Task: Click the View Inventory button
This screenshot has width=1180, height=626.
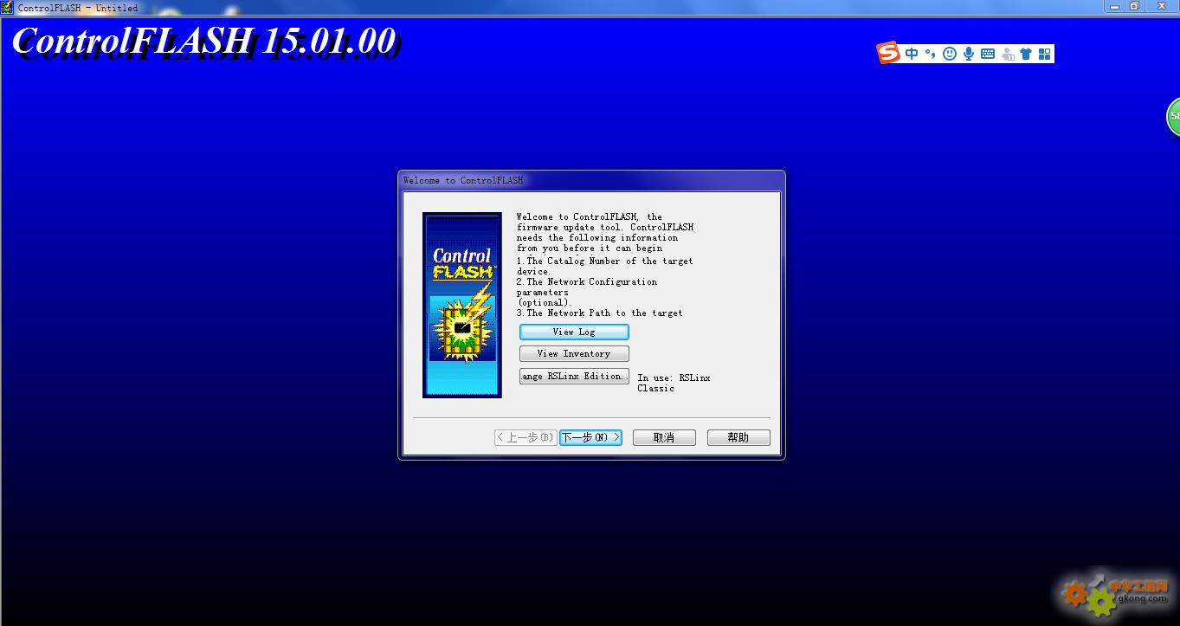Action: coord(574,353)
